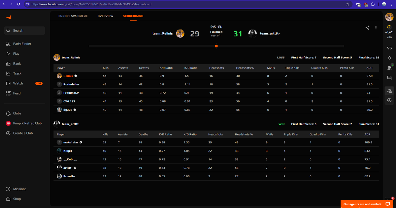Click the LOSS label for team_Reiinis
The width and height of the screenshot is (396, 208).
(281, 57)
